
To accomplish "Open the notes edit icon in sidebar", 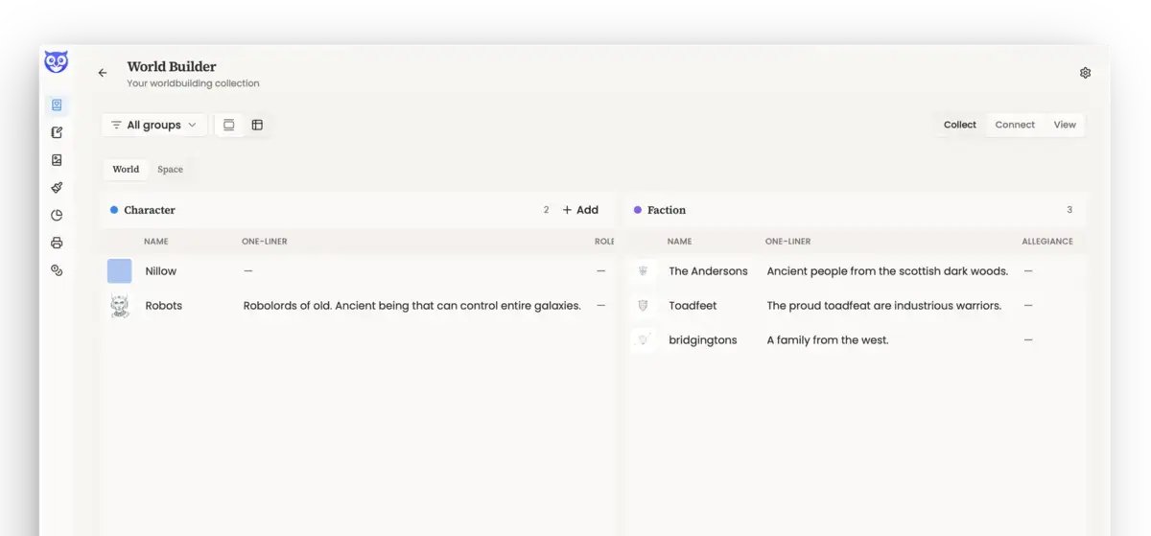I will pyautogui.click(x=57, y=132).
